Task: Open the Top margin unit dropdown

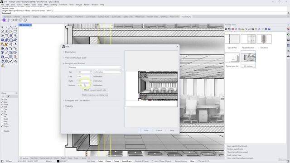Action: [107, 72]
